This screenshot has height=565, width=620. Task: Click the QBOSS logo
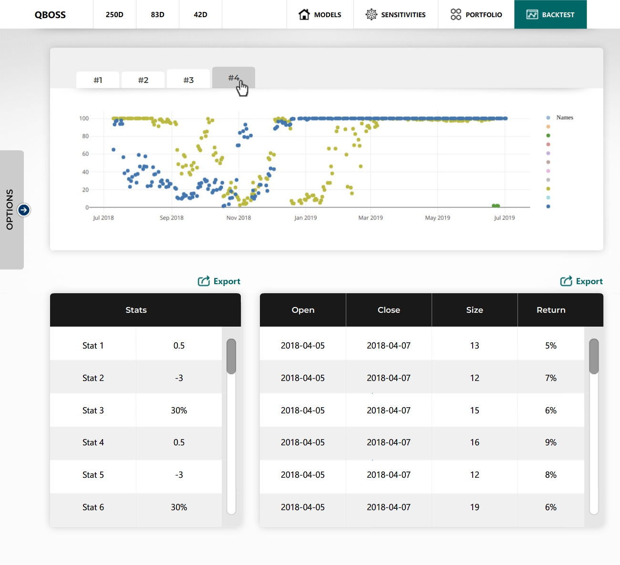pos(50,15)
